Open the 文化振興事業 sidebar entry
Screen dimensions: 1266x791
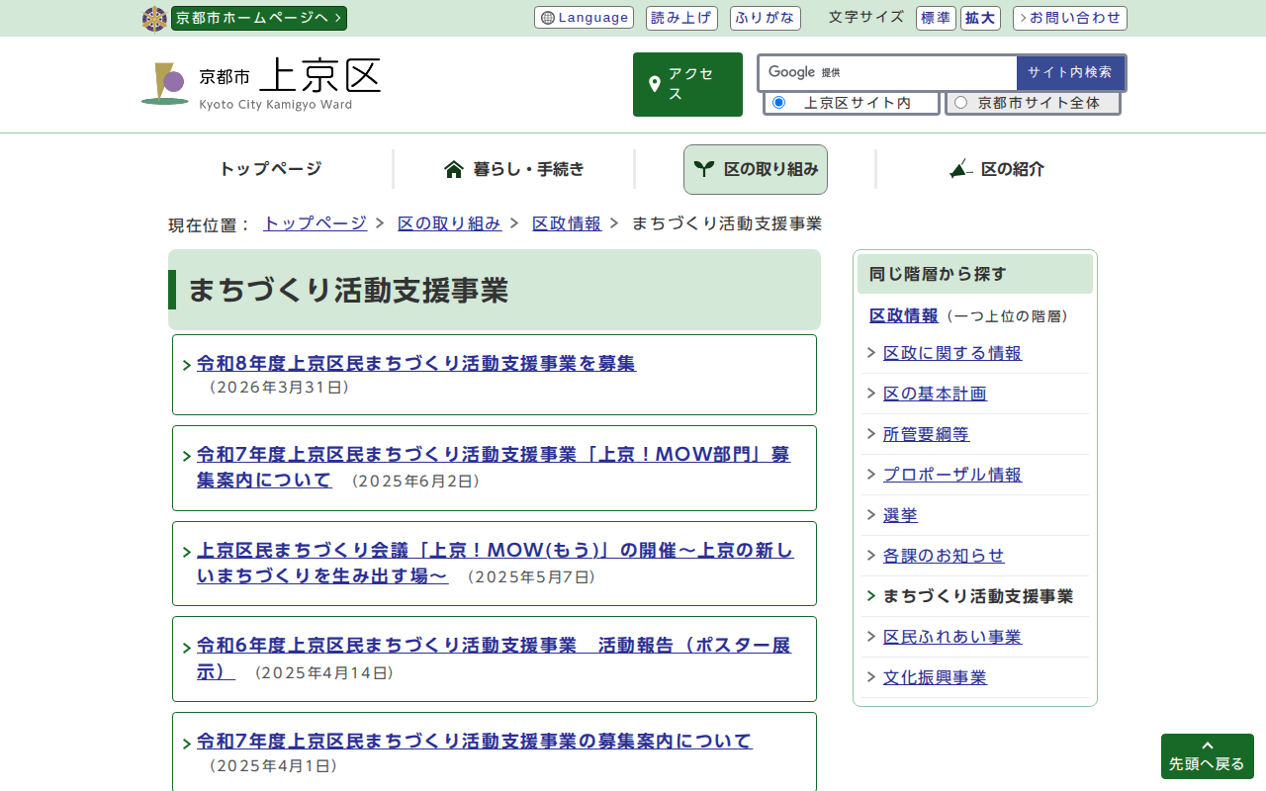[x=935, y=677]
